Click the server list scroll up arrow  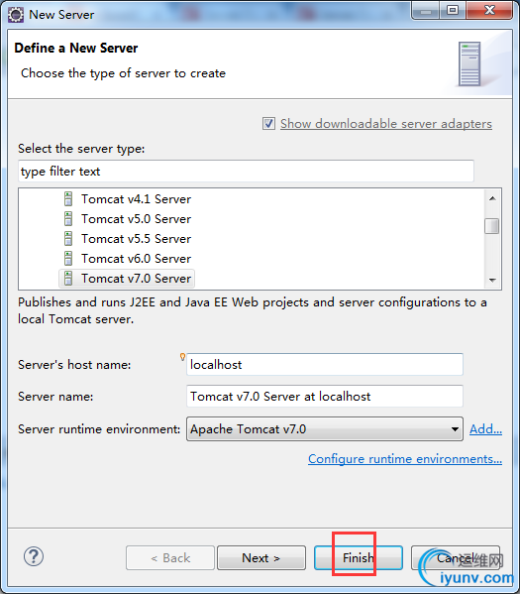tap(492, 198)
